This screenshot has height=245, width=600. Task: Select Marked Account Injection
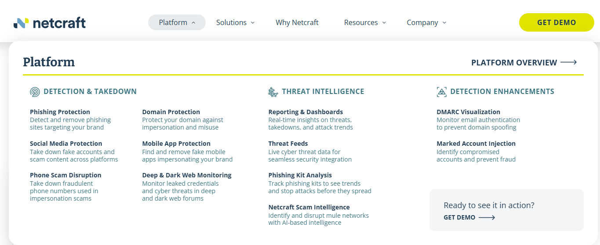pos(476,144)
